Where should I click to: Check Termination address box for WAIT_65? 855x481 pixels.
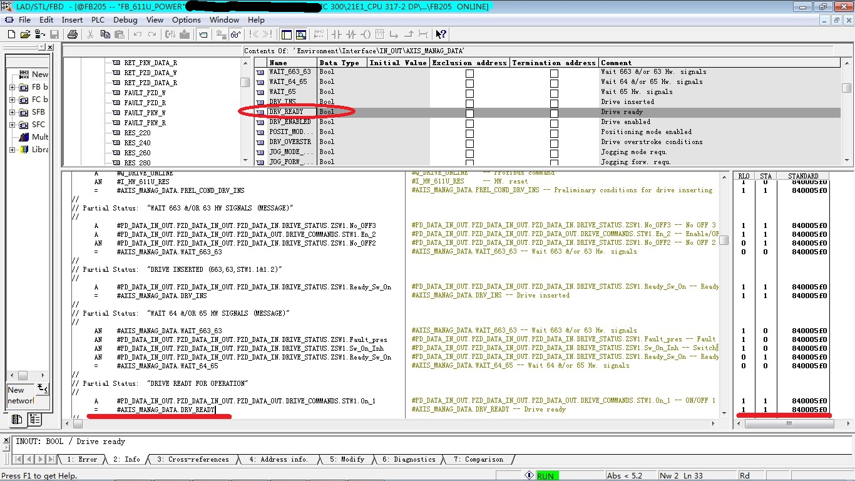click(x=554, y=92)
